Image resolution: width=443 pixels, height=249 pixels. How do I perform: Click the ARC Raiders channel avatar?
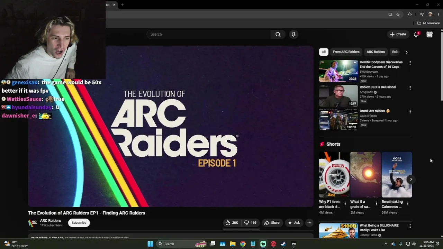(33, 223)
